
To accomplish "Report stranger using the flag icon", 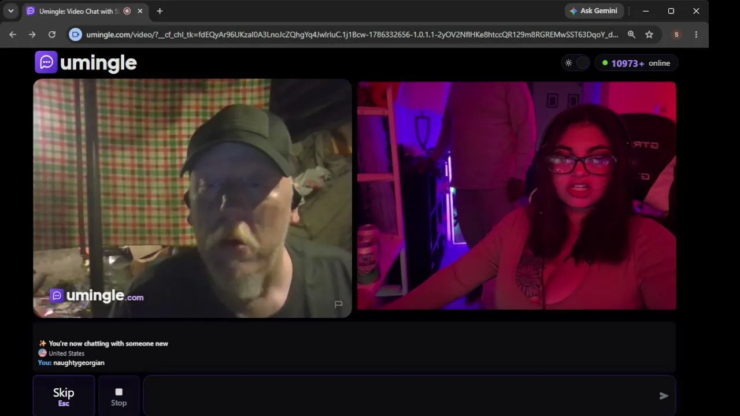I will [339, 304].
